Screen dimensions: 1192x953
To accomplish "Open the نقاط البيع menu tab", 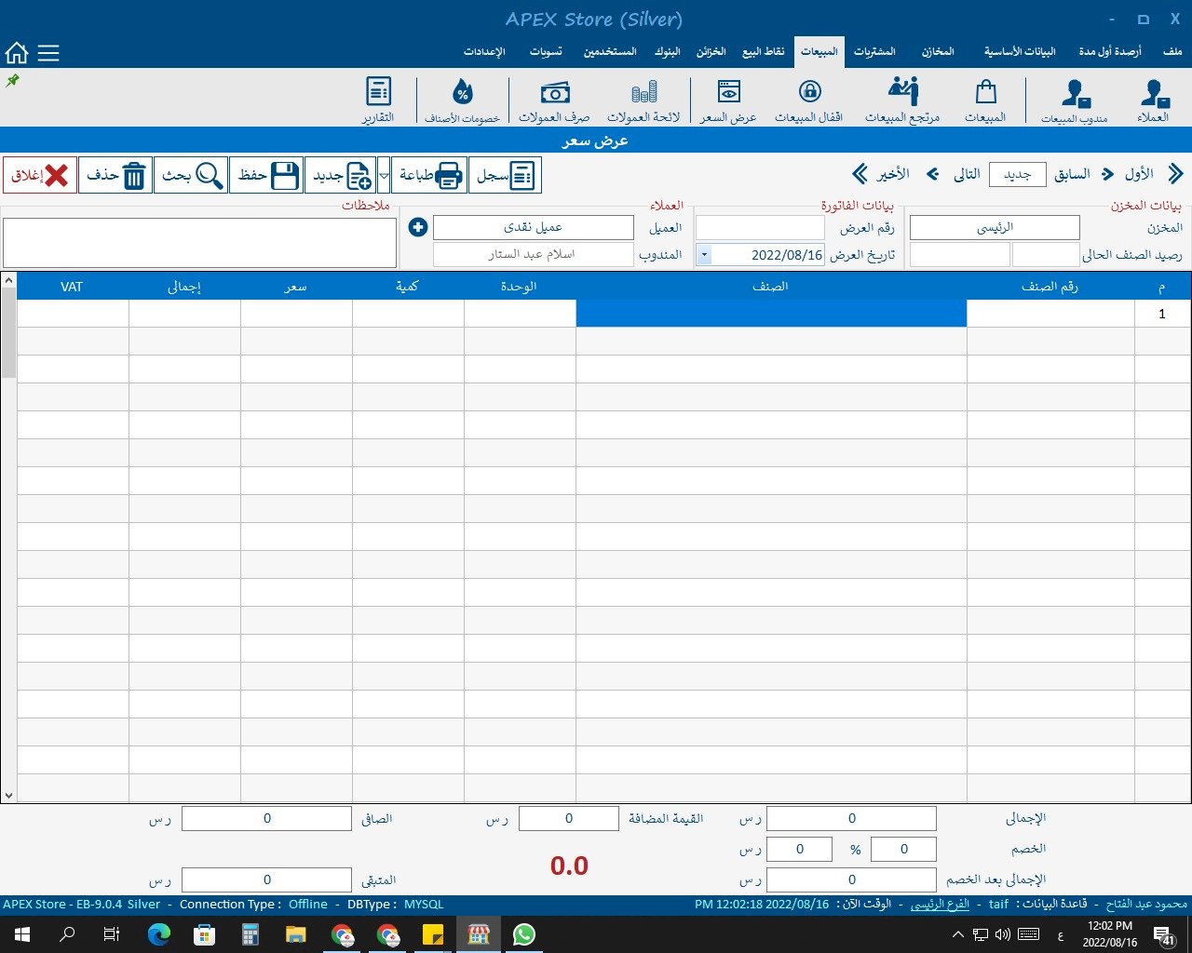I will click(x=763, y=51).
